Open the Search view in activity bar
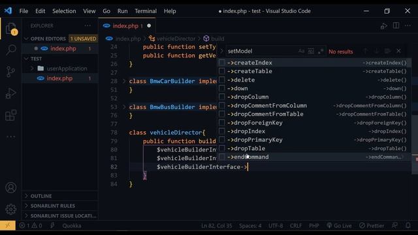 click(11, 50)
